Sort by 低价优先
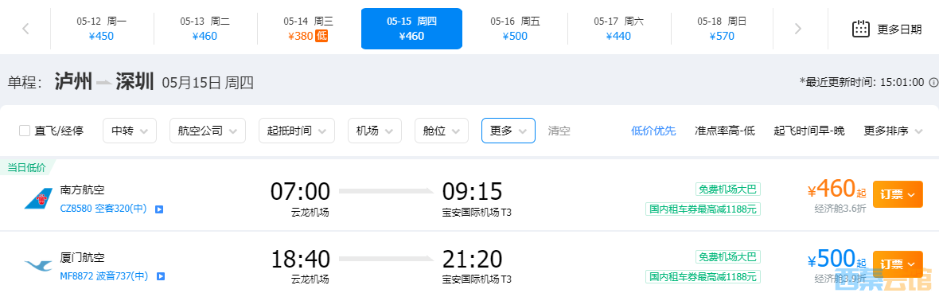 [x=653, y=131]
